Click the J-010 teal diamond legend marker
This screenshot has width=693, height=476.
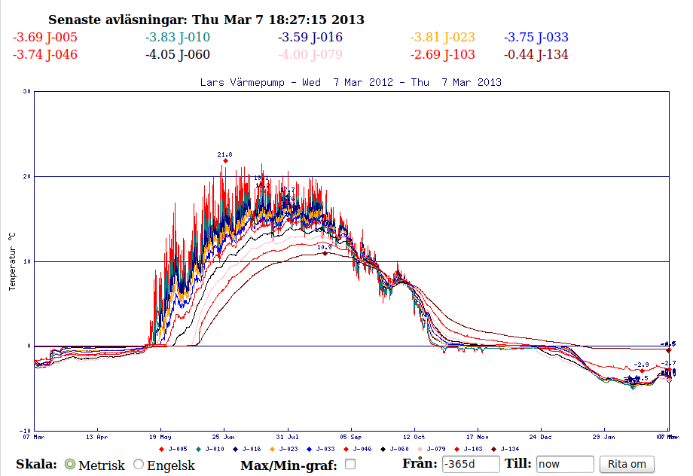coord(198,449)
